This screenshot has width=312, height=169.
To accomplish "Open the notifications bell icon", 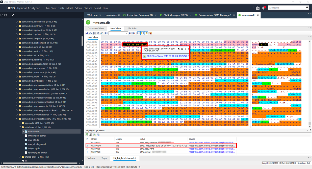I will 264,8.
